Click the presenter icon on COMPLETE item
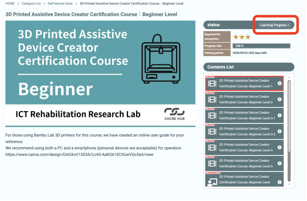The height and width of the screenshot is (201, 307). (x=212, y=182)
